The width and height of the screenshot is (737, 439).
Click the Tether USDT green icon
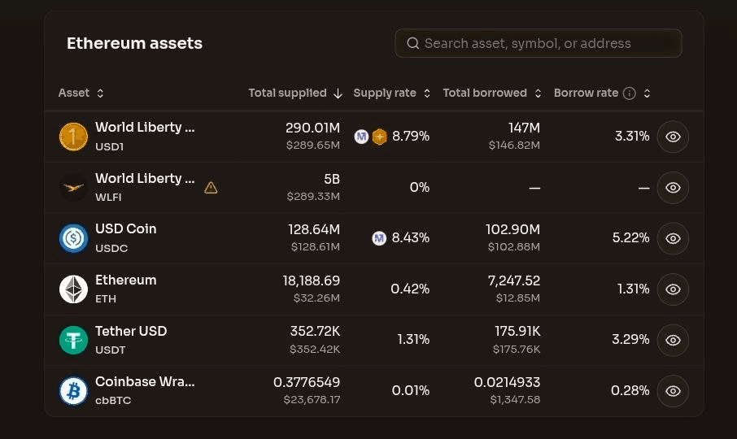73,340
